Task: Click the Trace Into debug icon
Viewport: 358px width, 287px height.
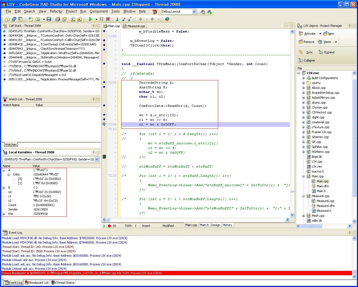Action: [117, 19]
